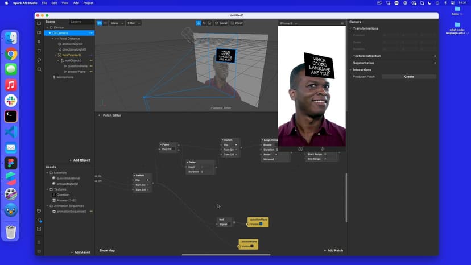Click the layout icon at top of left toolbar
The height and width of the screenshot is (265, 471).
pos(39,23)
